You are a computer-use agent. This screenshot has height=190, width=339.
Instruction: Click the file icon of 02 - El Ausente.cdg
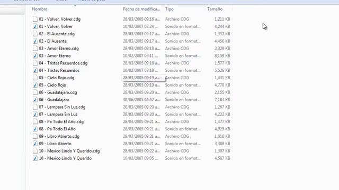[35, 34]
